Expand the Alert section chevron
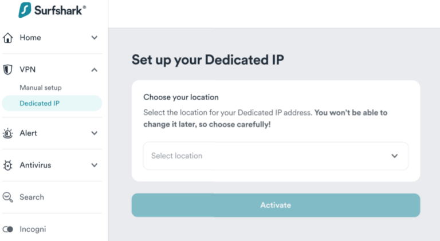Viewport: 440px width, 241px height. point(95,133)
